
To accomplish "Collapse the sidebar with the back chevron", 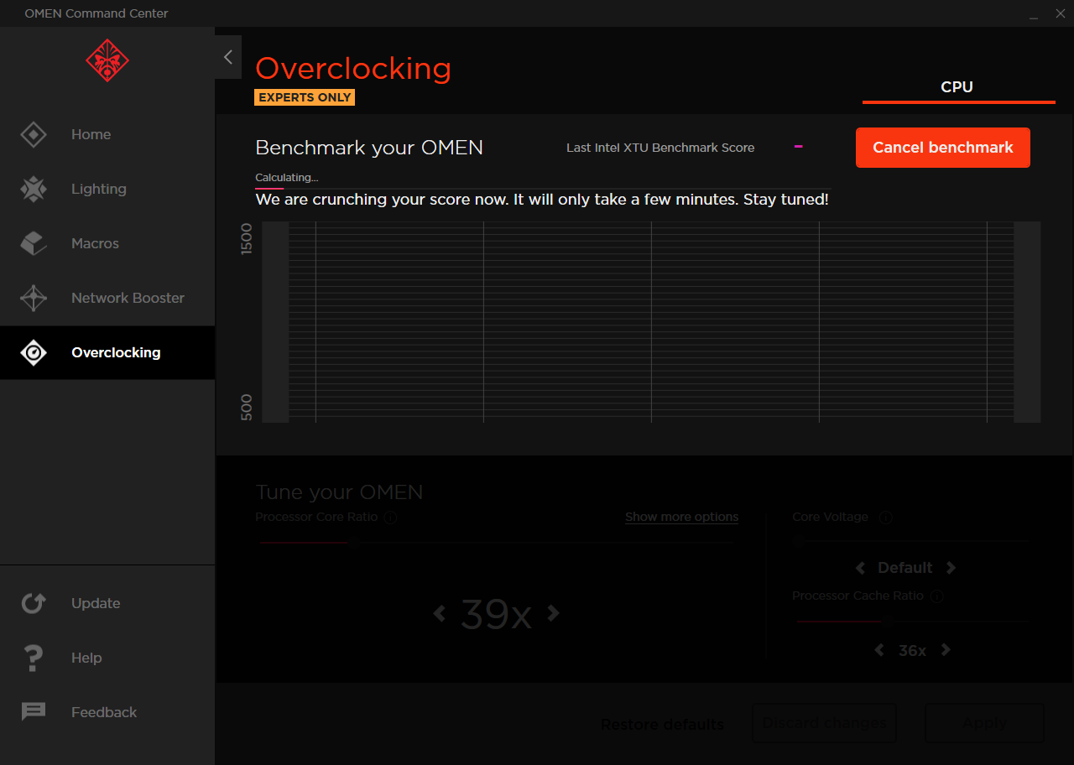I will [x=228, y=57].
